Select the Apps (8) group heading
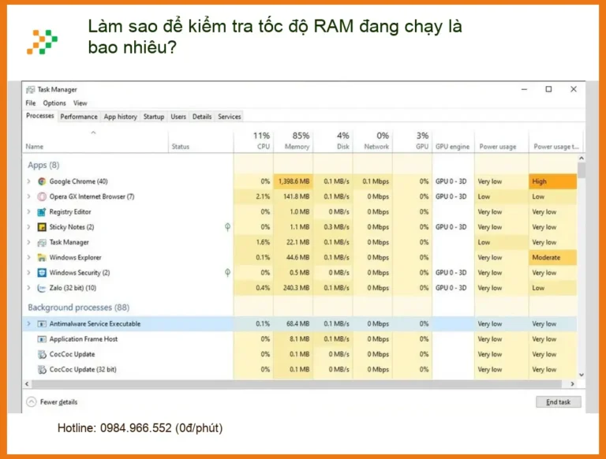This screenshot has width=606, height=459. [x=43, y=165]
